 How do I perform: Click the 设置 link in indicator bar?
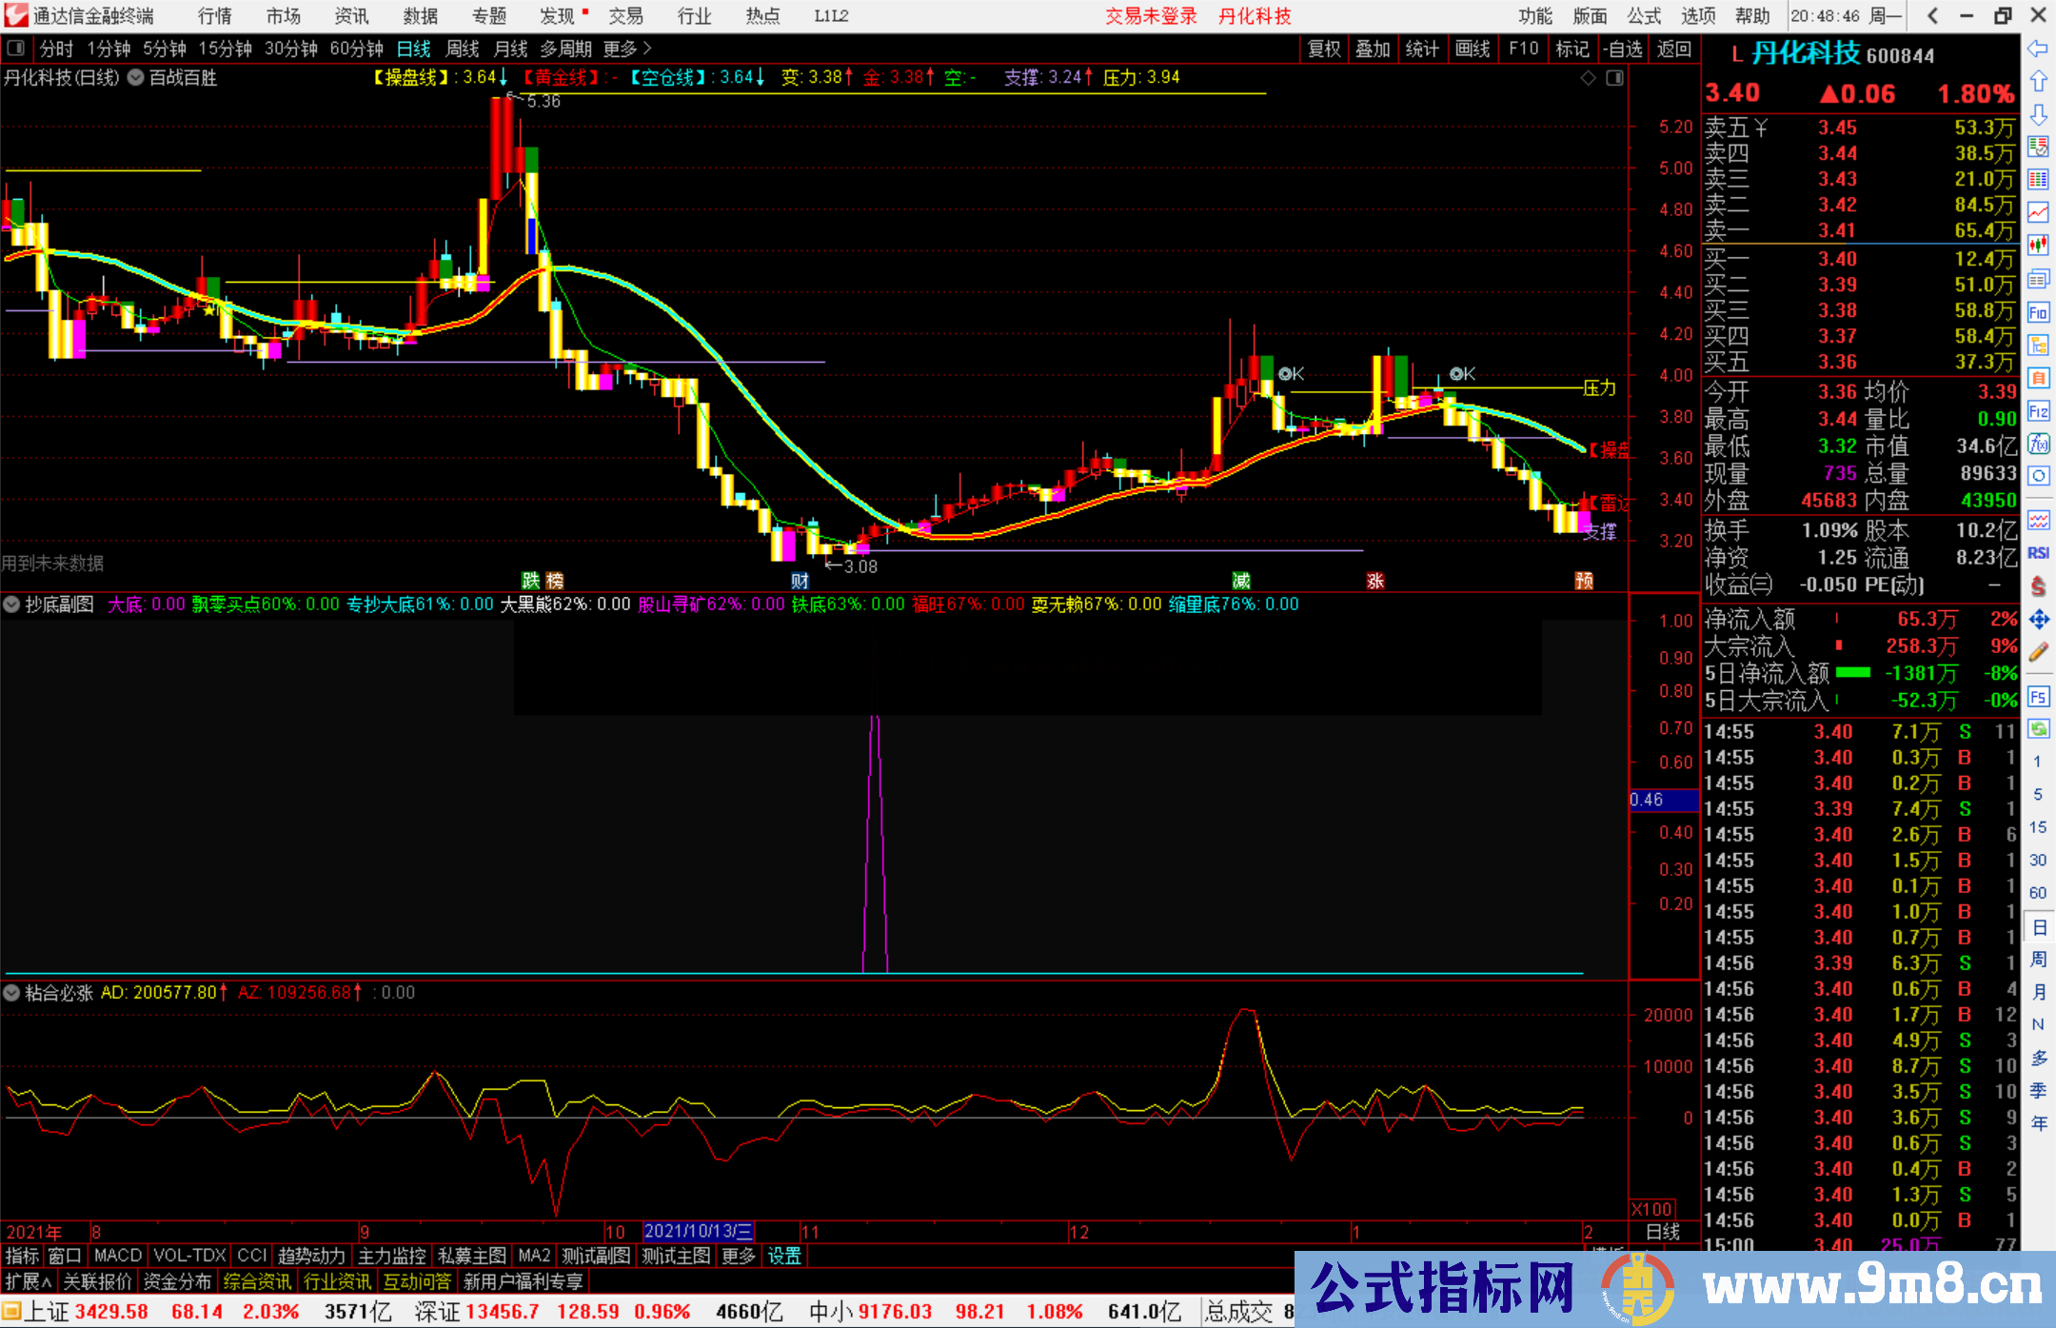pos(784,1256)
